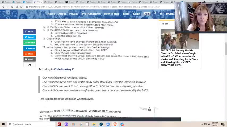
Task: Open the sidebar article thumbnail image
Action: 180,39
